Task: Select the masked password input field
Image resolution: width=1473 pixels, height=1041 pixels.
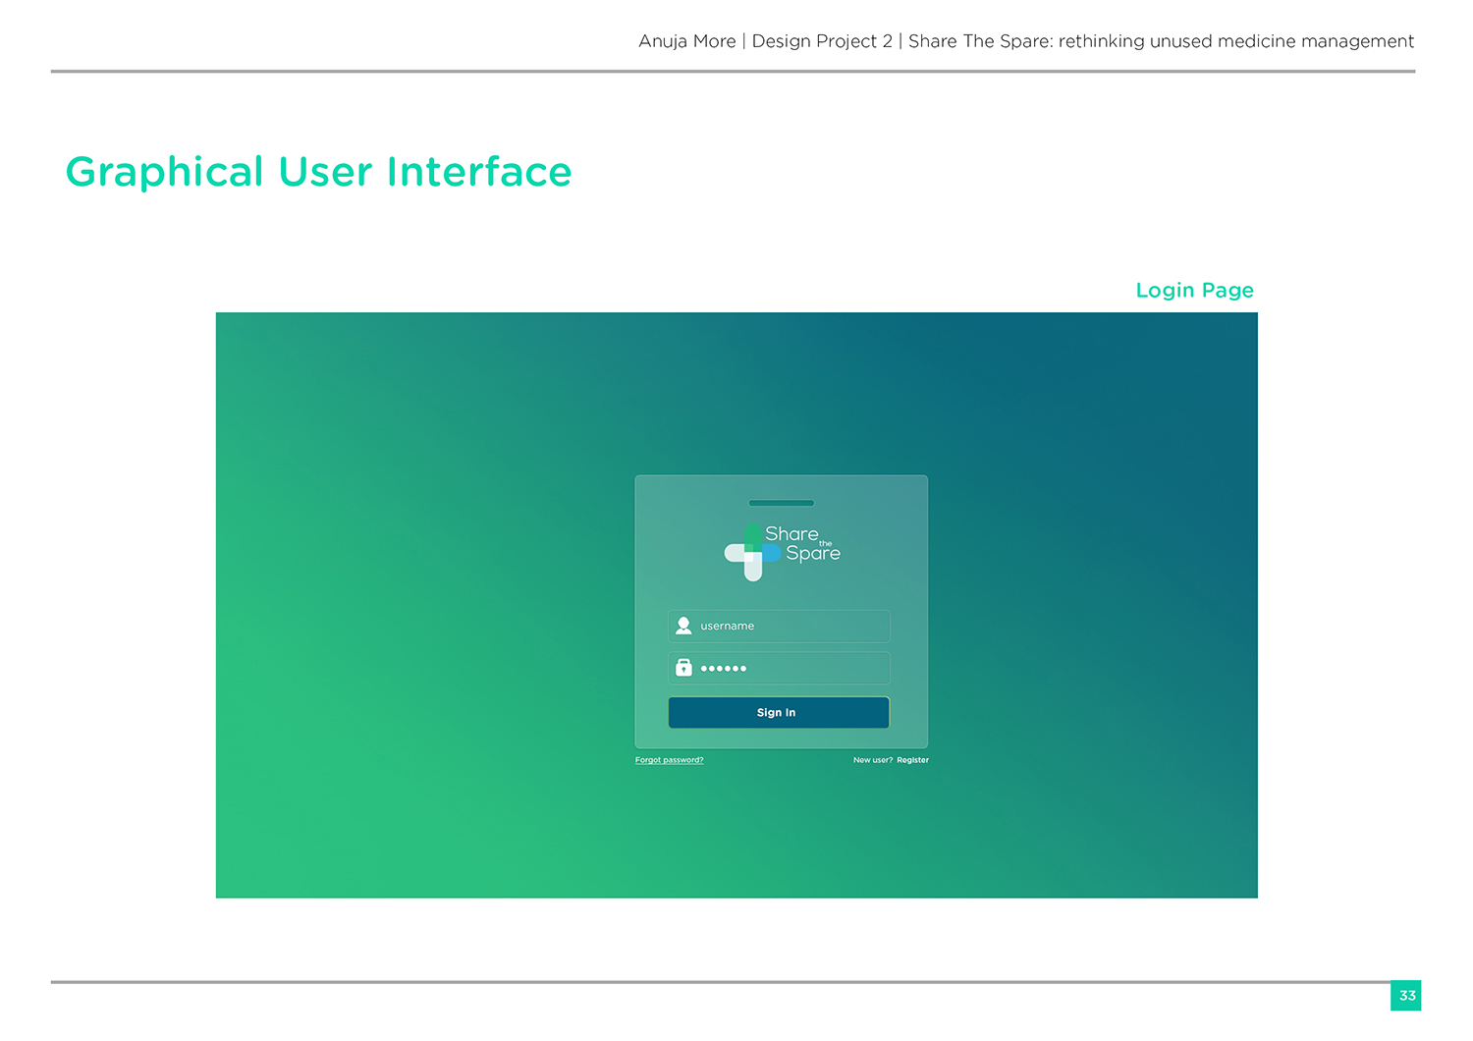Action: pyautogui.click(x=791, y=668)
